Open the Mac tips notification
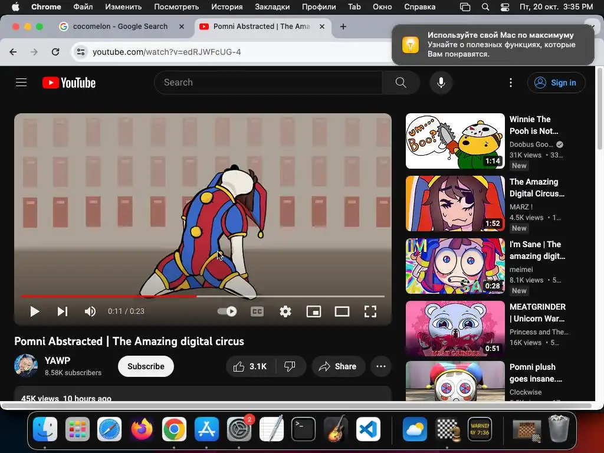604x453 pixels. coord(493,45)
